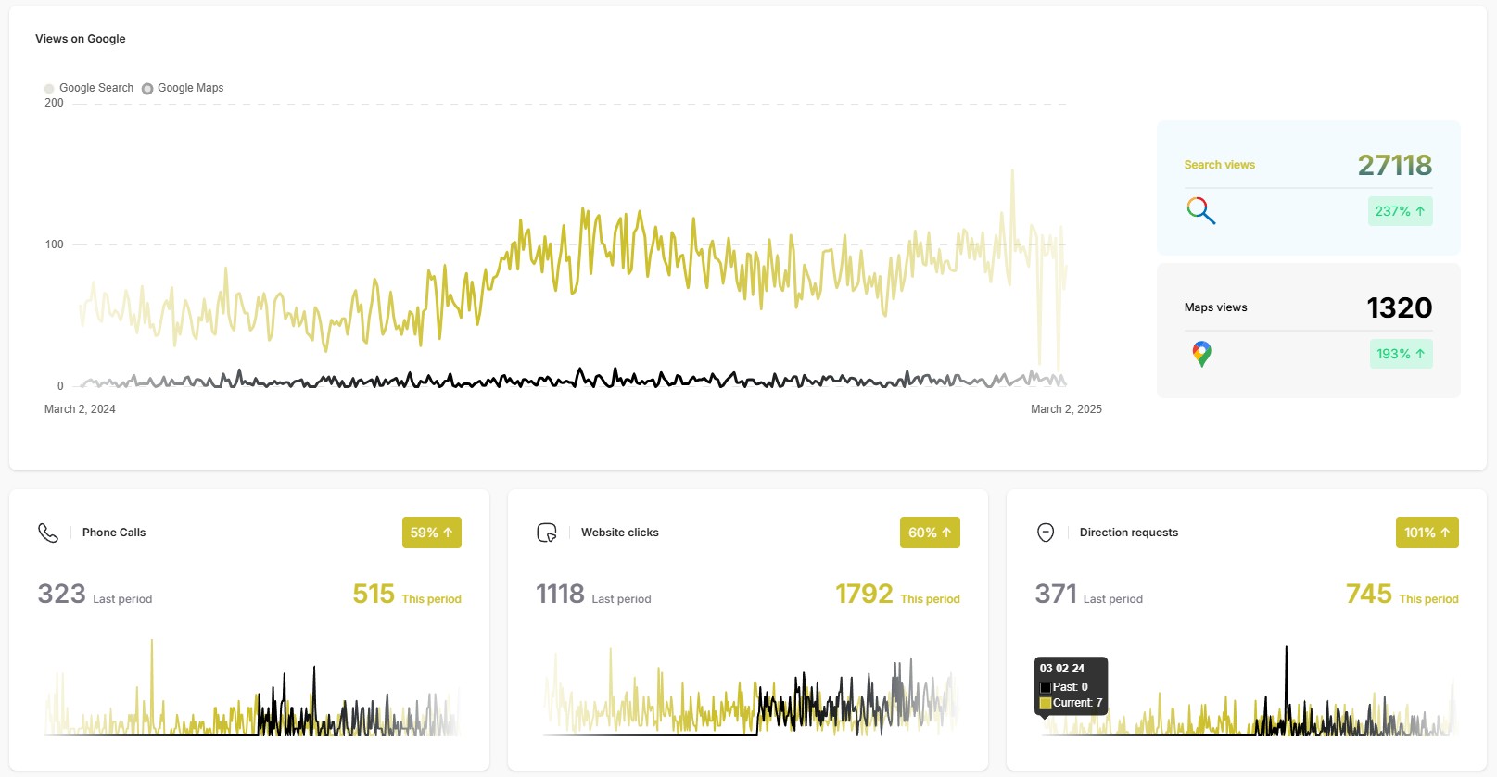Click the March 2, 2025 axis label
This screenshot has height=777, width=1497.
pyautogui.click(x=1066, y=409)
